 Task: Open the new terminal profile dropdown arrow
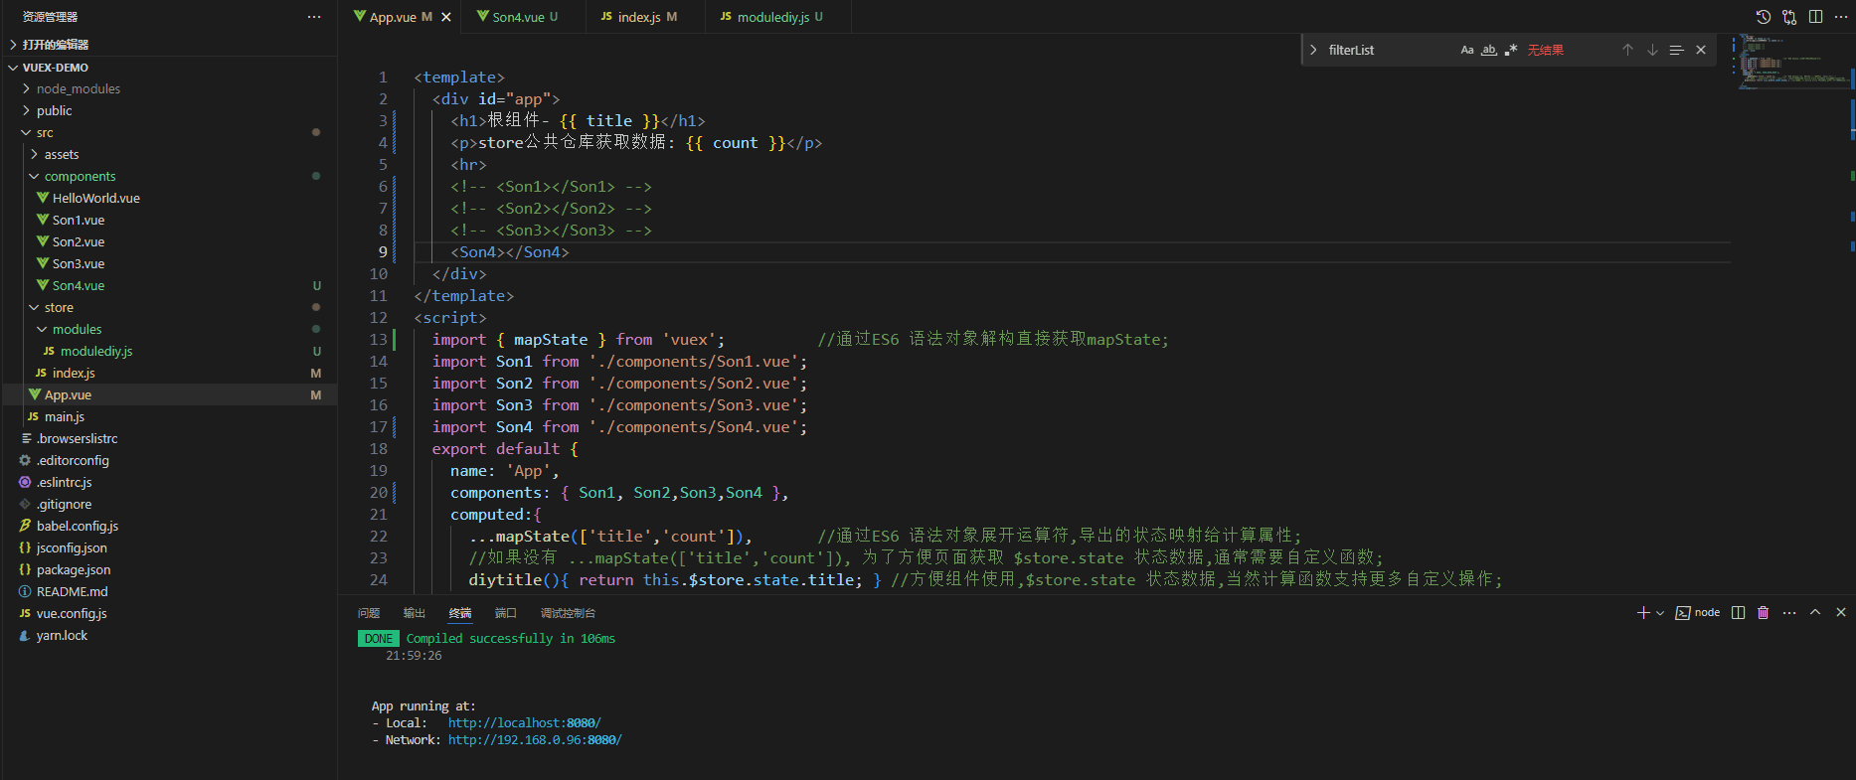[x=1660, y=613]
